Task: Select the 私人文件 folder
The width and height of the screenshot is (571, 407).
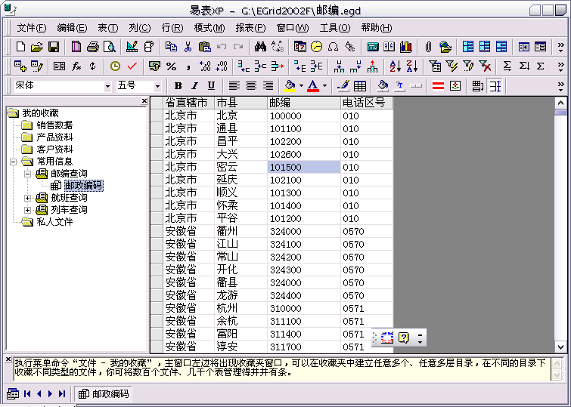Action: click(x=54, y=222)
